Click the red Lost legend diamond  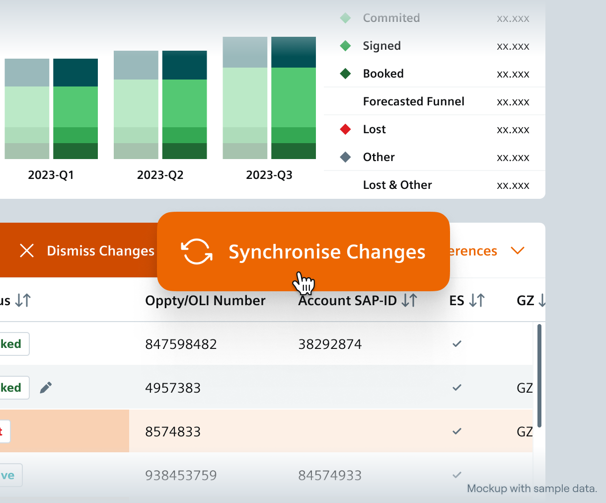345,130
